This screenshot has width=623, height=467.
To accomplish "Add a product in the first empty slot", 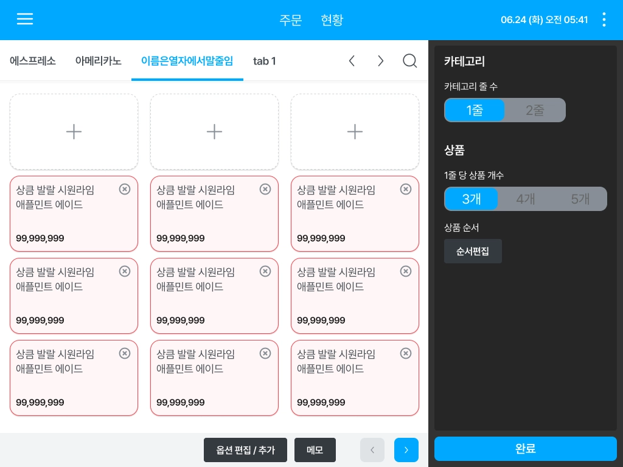I will (x=74, y=132).
